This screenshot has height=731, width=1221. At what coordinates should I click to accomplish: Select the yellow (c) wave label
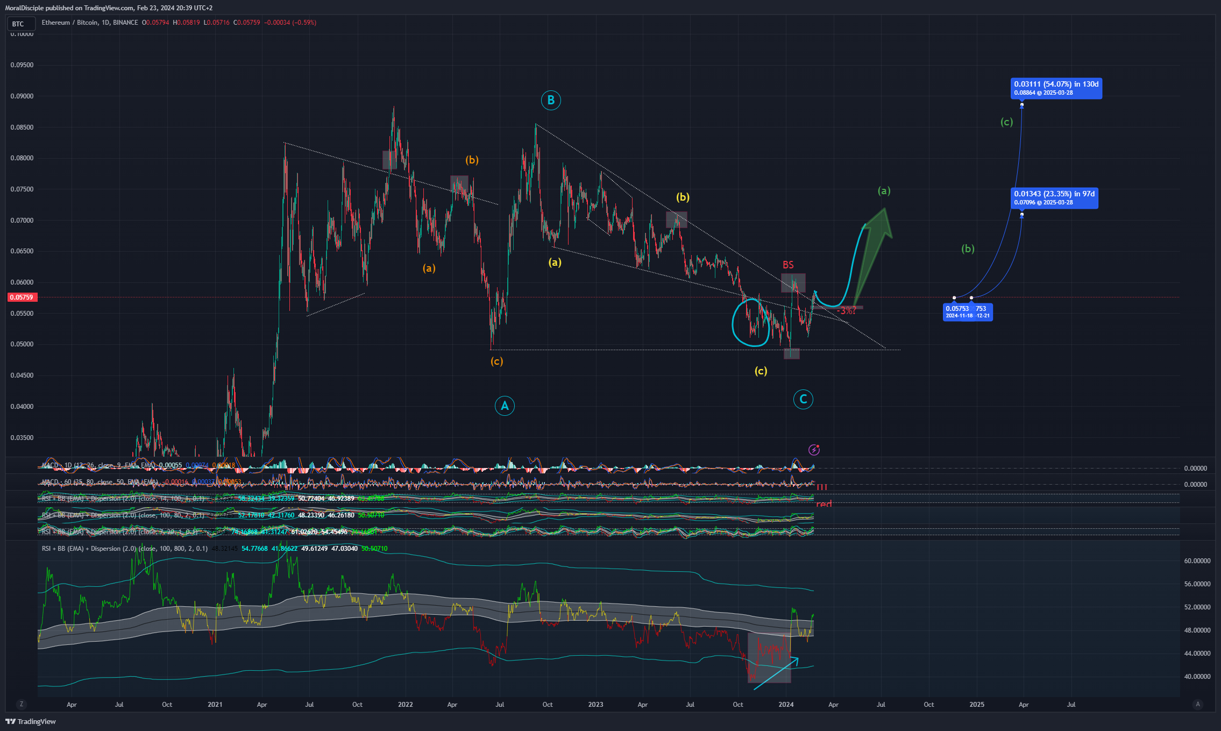tap(761, 371)
